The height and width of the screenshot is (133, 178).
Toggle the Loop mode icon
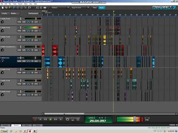[67, 119]
